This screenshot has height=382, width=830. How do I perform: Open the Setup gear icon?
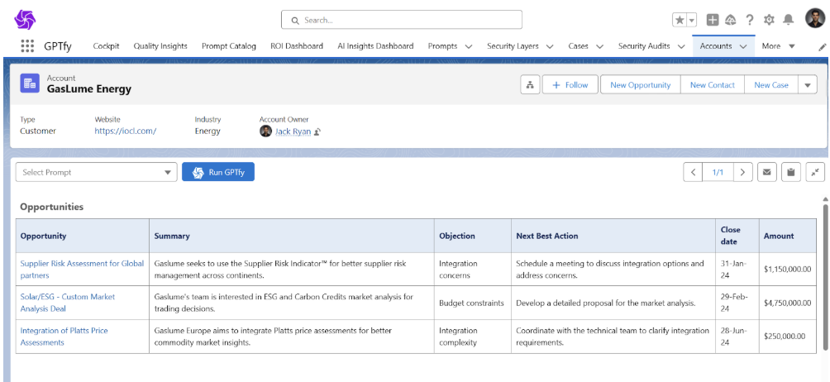tap(770, 20)
